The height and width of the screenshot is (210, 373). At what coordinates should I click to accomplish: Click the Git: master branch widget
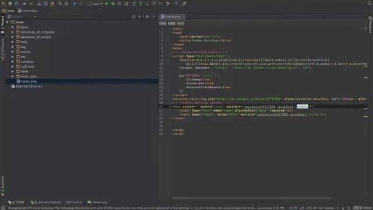[326, 208]
